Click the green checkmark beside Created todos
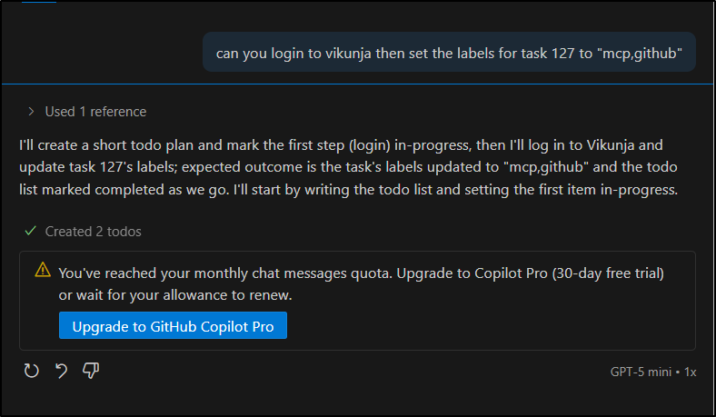The height and width of the screenshot is (417, 716). (31, 231)
